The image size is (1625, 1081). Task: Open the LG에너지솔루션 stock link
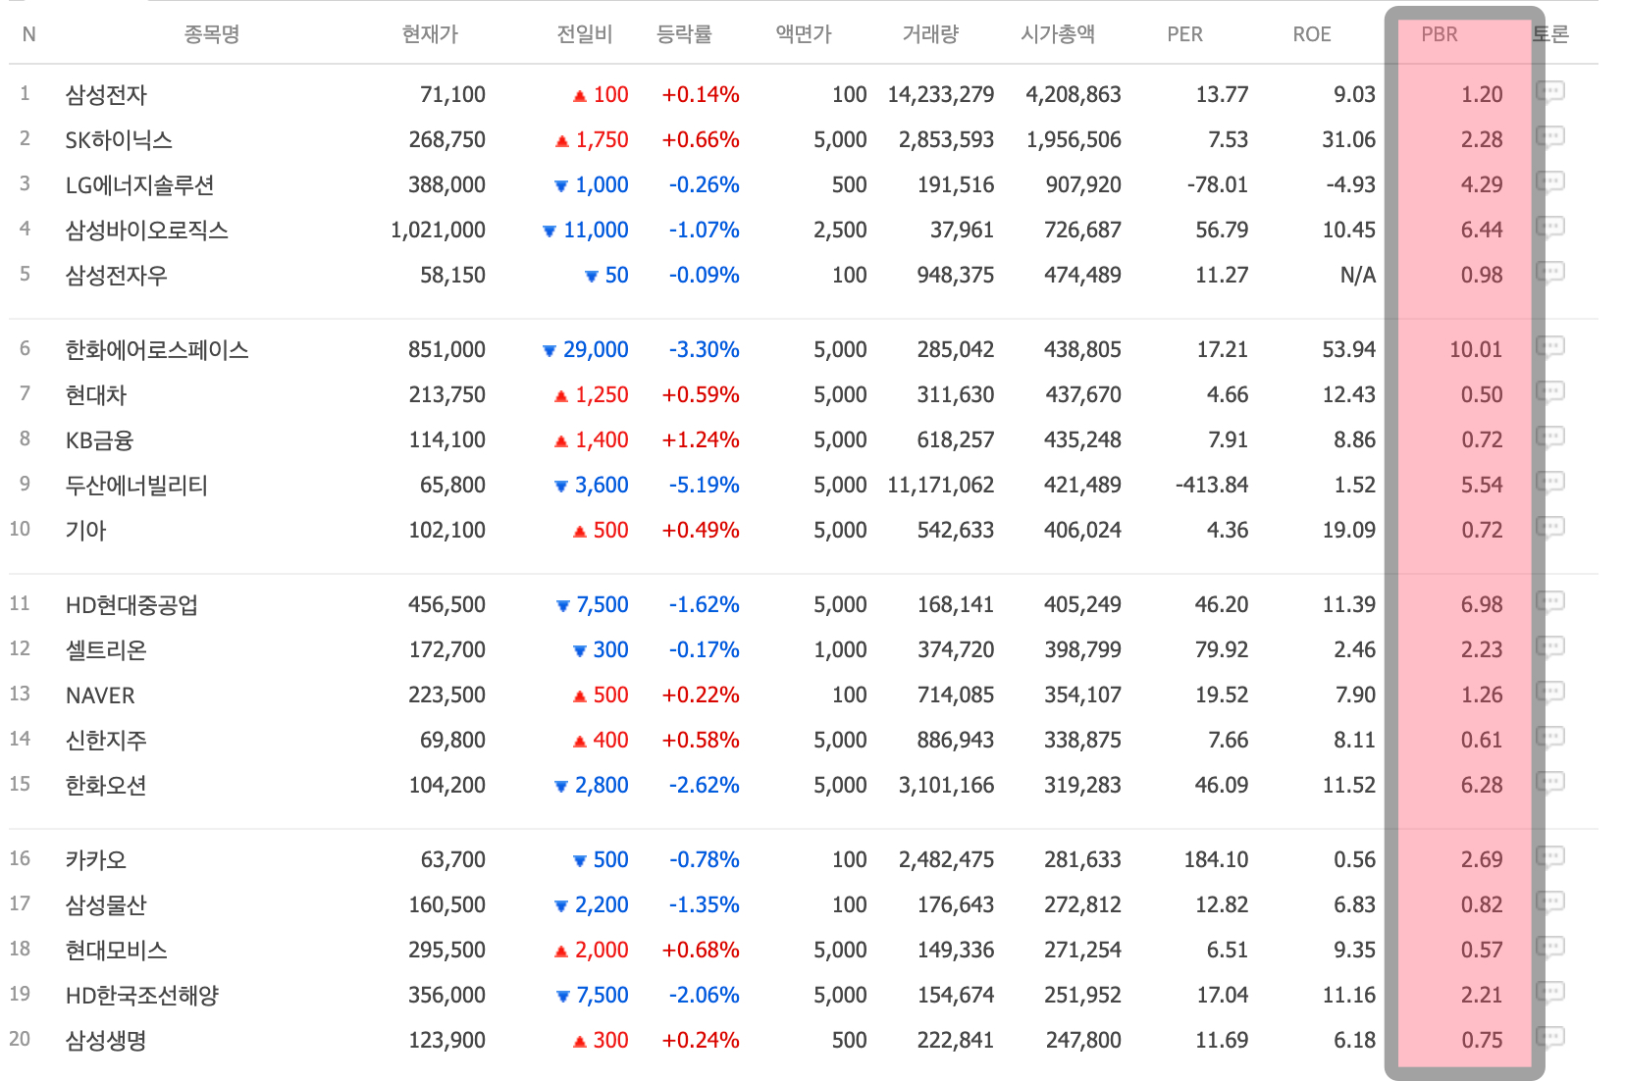tap(139, 184)
